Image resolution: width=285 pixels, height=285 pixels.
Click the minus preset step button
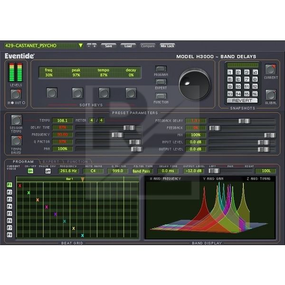(x=89, y=46)
